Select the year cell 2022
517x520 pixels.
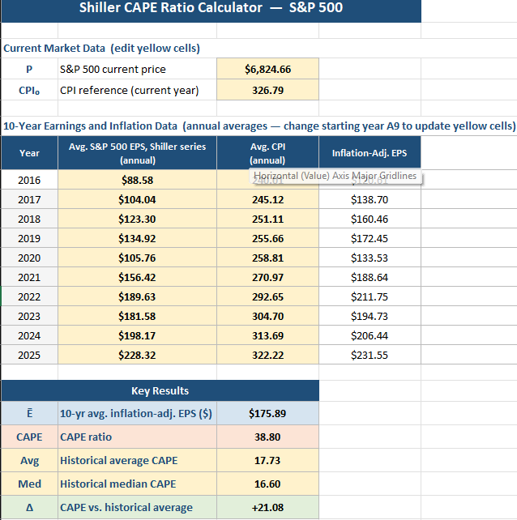pos(29,296)
